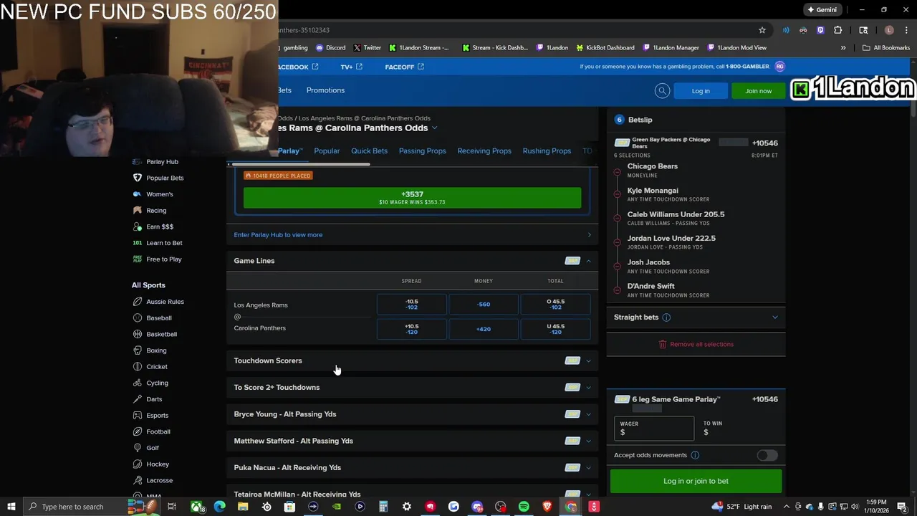Click the Wager amount input field
917x516 pixels.
pyautogui.click(x=654, y=429)
